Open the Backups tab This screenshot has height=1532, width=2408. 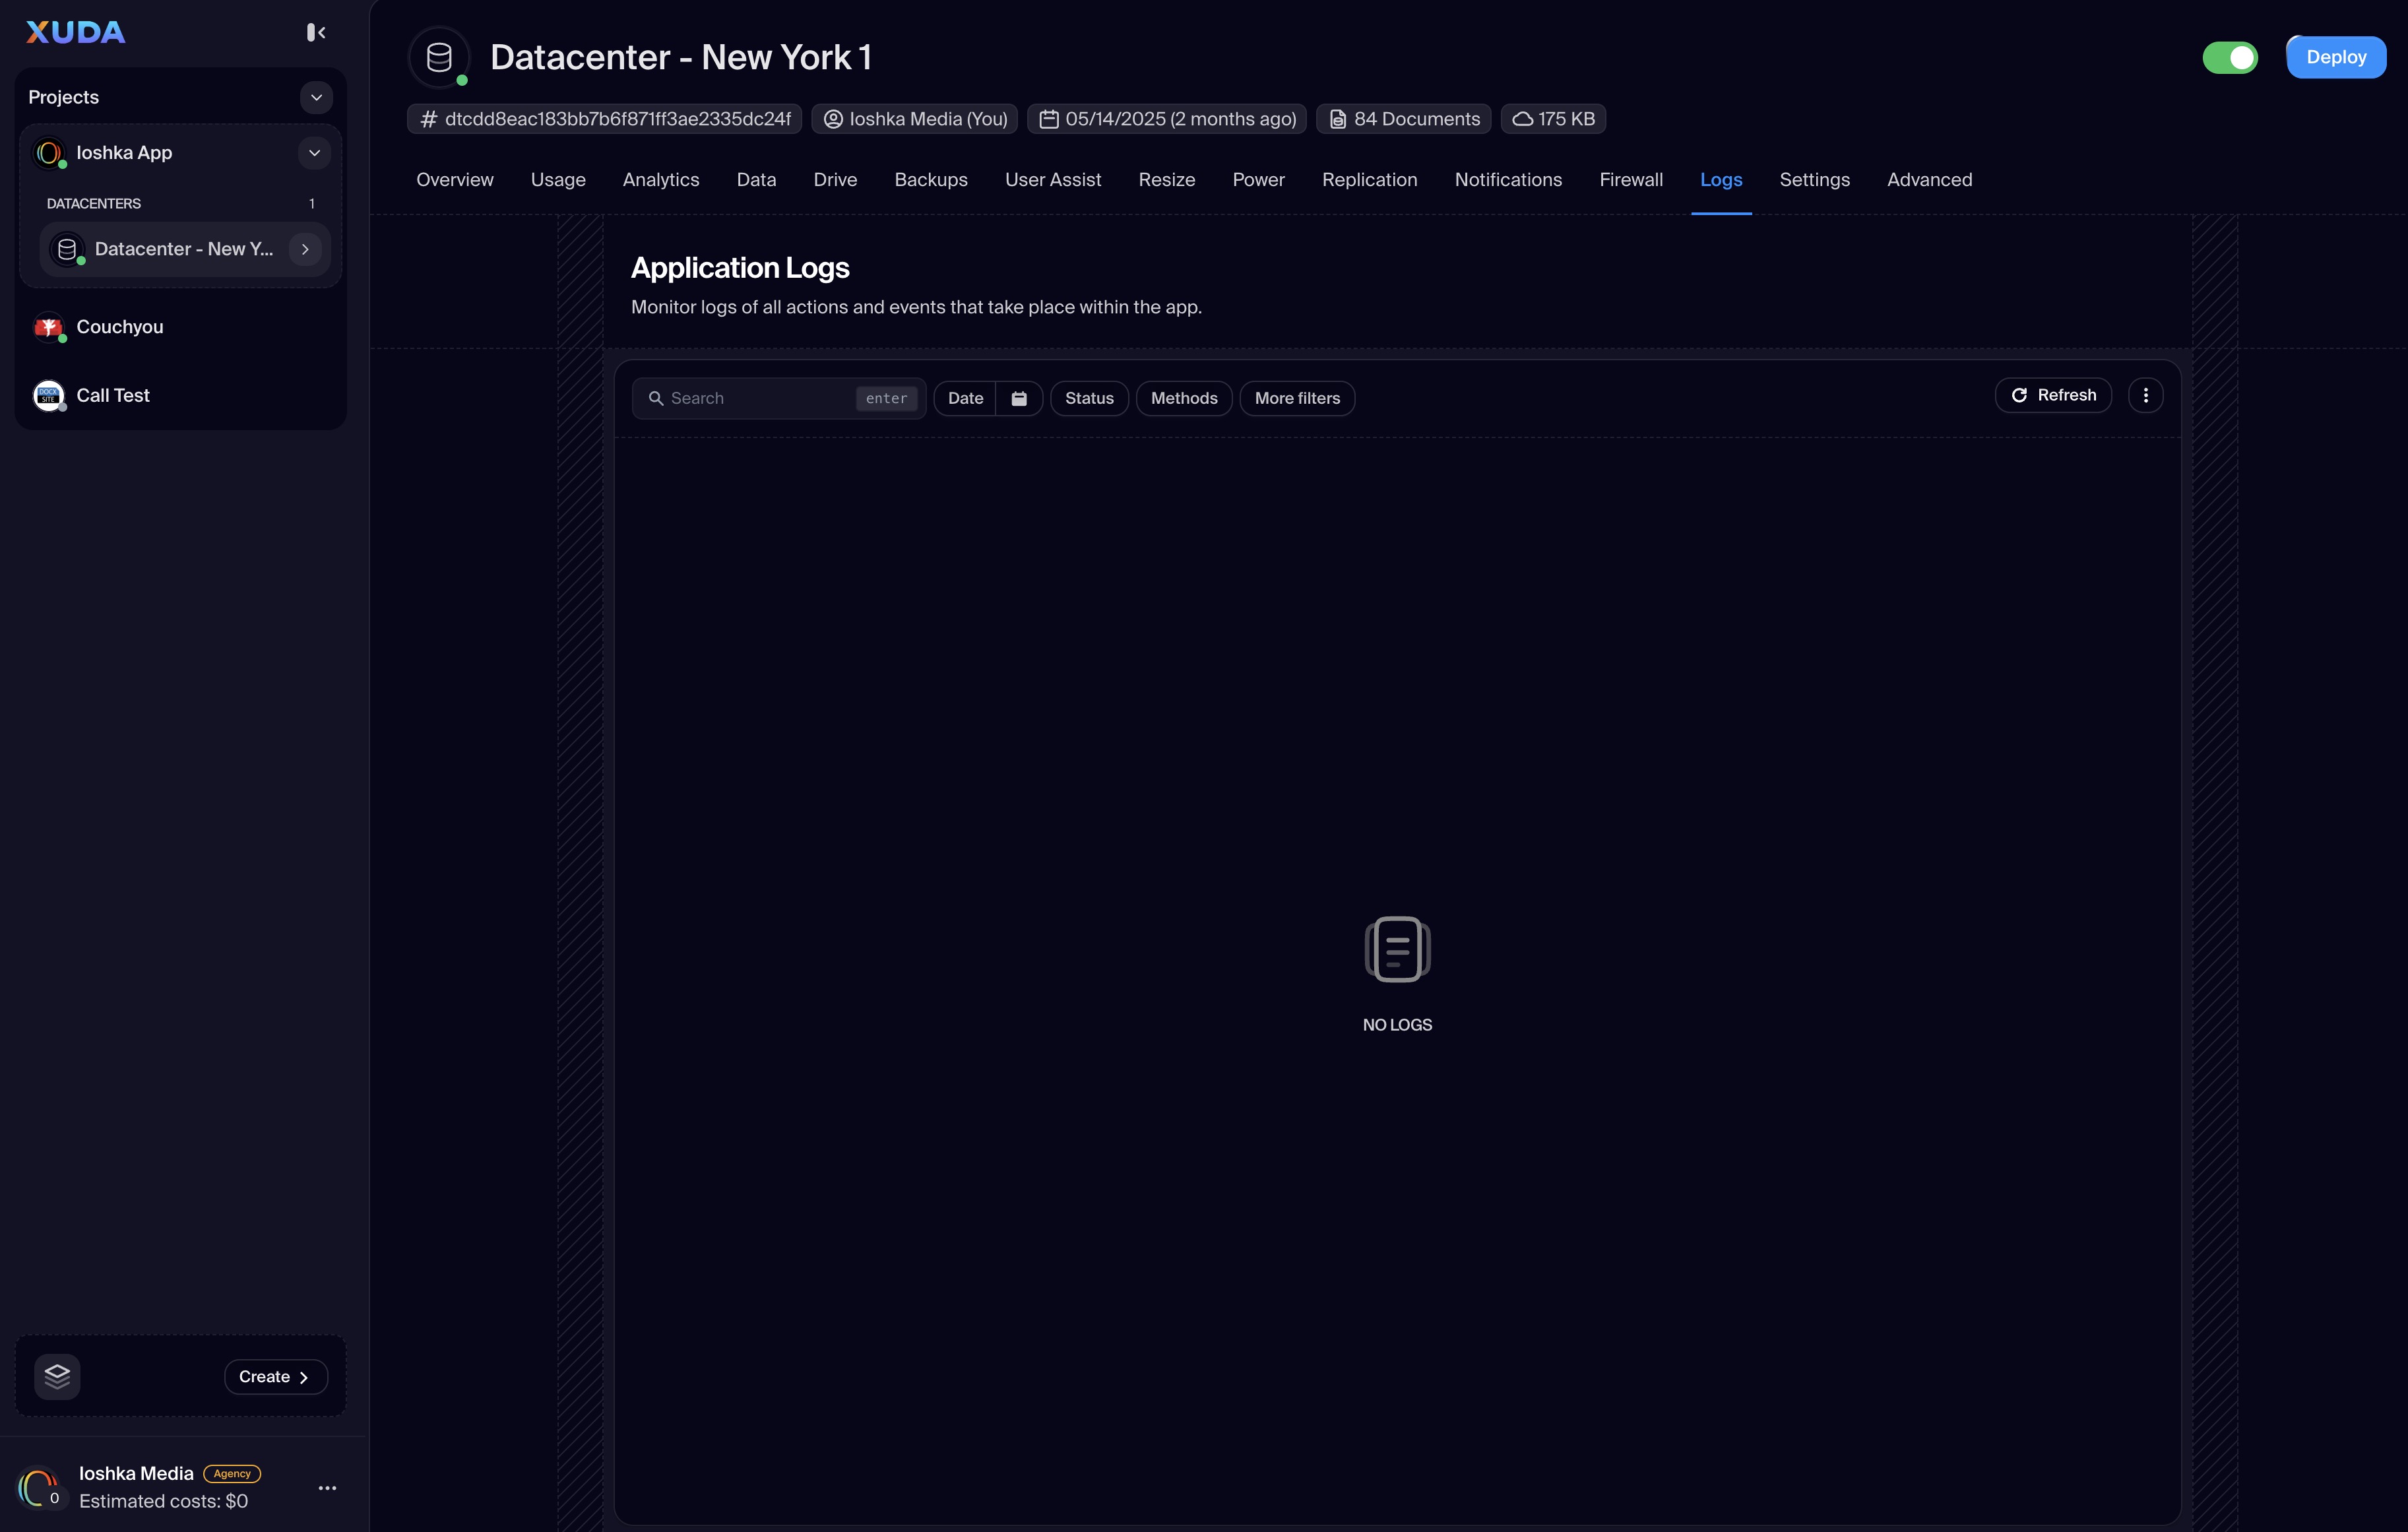point(930,180)
